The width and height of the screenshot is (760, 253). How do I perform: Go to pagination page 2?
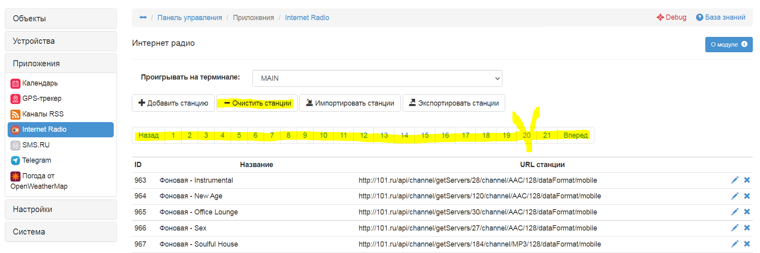[x=190, y=135]
